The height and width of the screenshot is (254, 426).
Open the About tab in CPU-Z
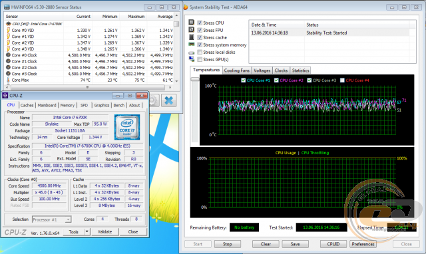(134, 105)
